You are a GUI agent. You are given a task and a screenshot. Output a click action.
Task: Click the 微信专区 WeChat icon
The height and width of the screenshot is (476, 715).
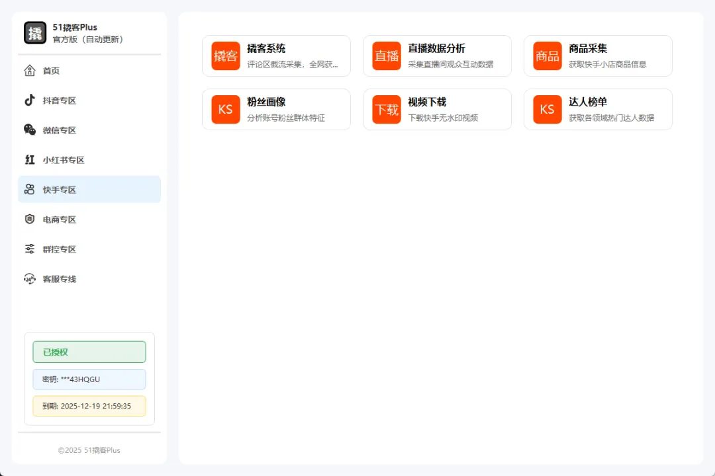[30, 130]
